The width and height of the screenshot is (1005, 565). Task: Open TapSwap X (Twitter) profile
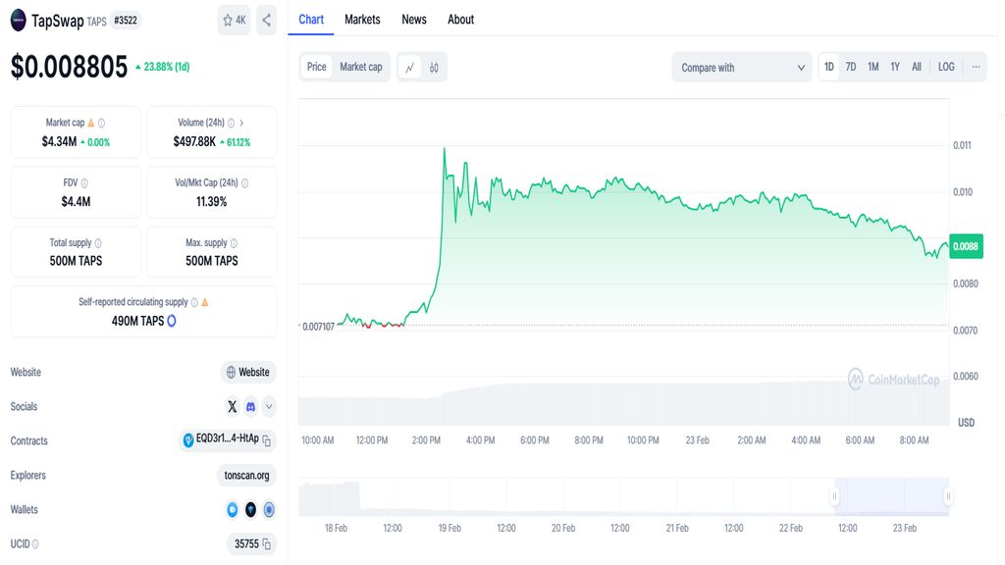point(232,407)
